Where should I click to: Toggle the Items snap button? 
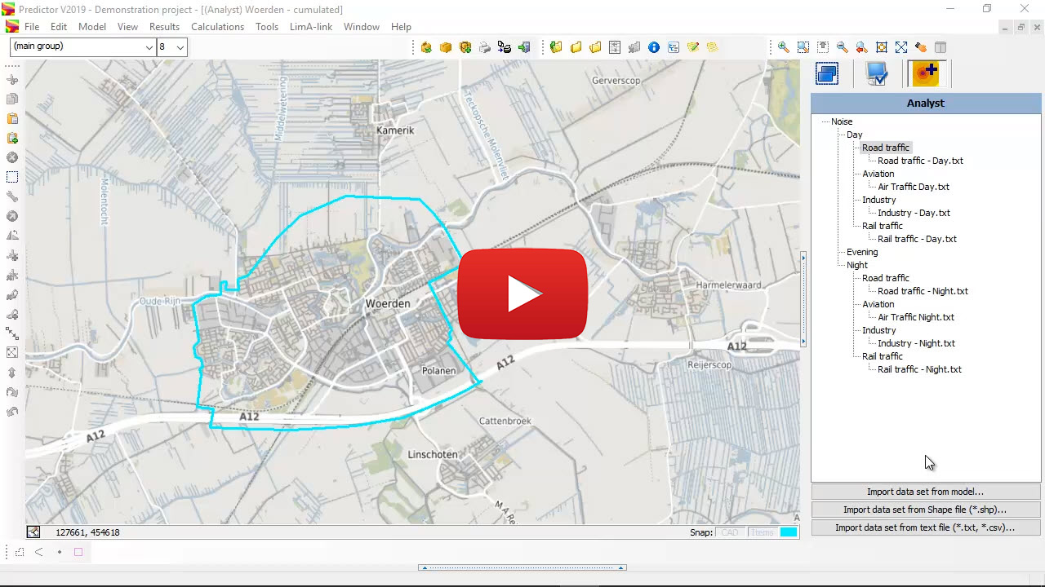click(762, 532)
